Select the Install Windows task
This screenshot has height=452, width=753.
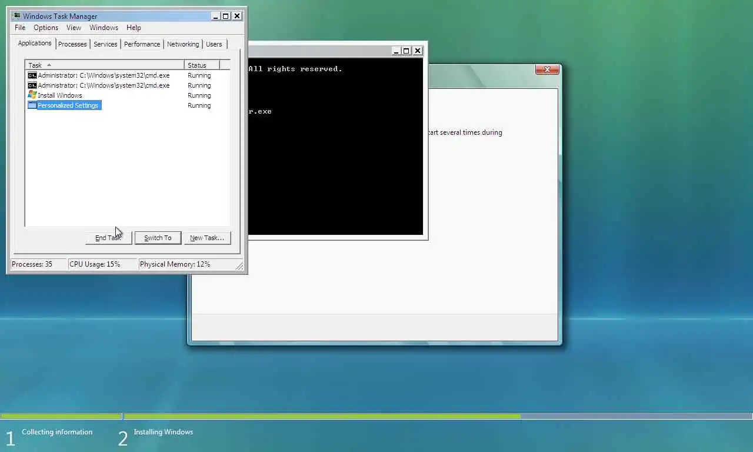point(128,95)
